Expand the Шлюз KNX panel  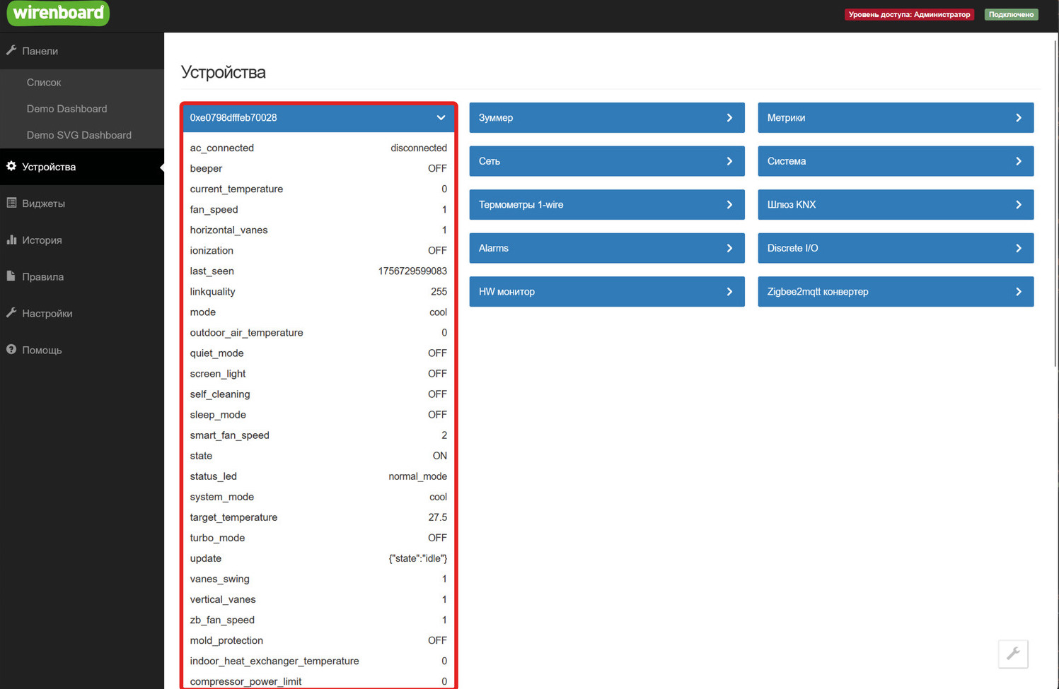[x=1018, y=205]
